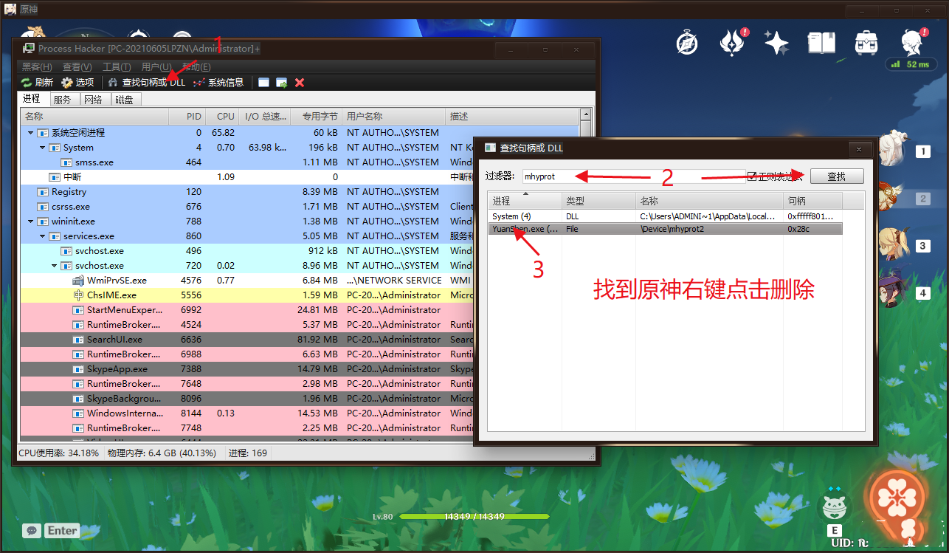This screenshot has height=553, width=949.
Task: Open the backpack inventory icon
Action: click(x=866, y=43)
